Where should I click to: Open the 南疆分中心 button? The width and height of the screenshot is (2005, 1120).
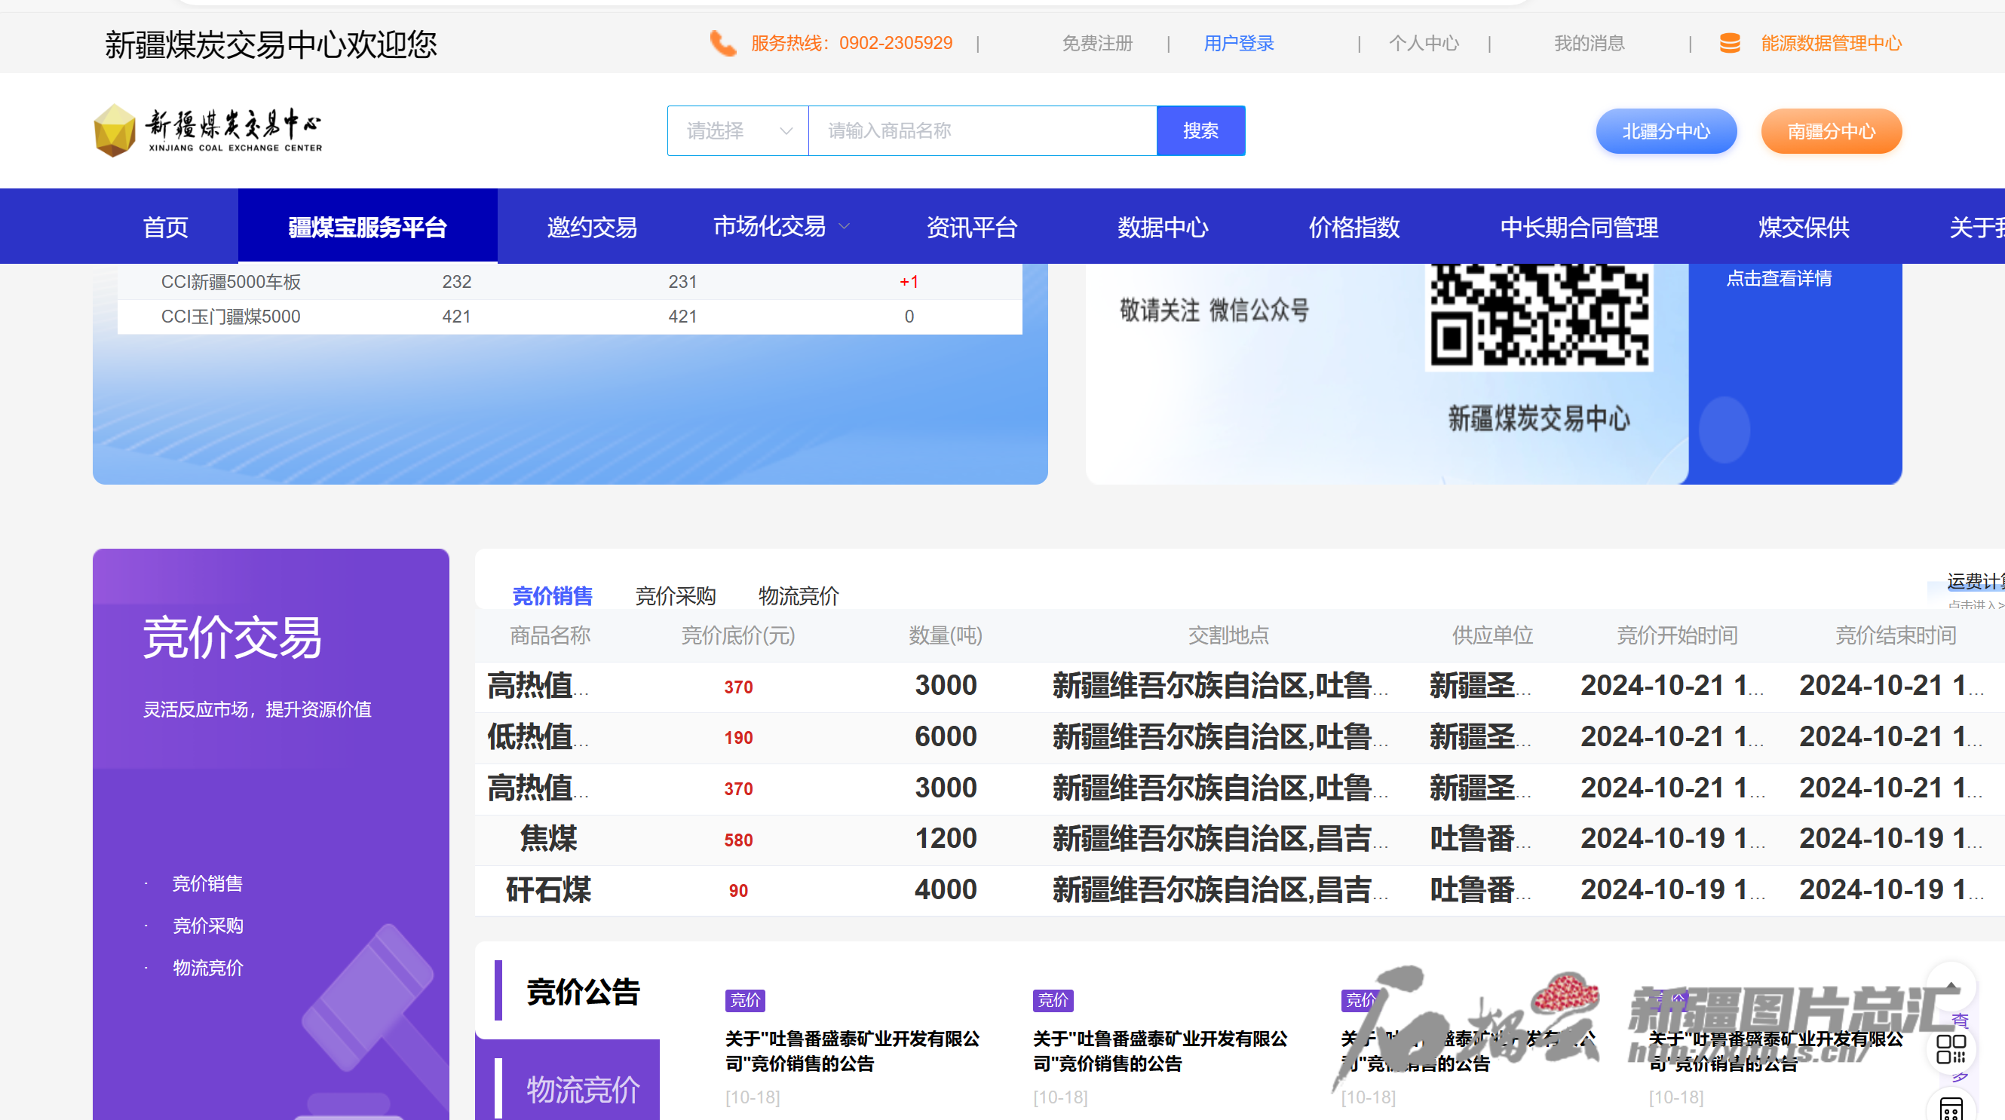click(x=1831, y=130)
